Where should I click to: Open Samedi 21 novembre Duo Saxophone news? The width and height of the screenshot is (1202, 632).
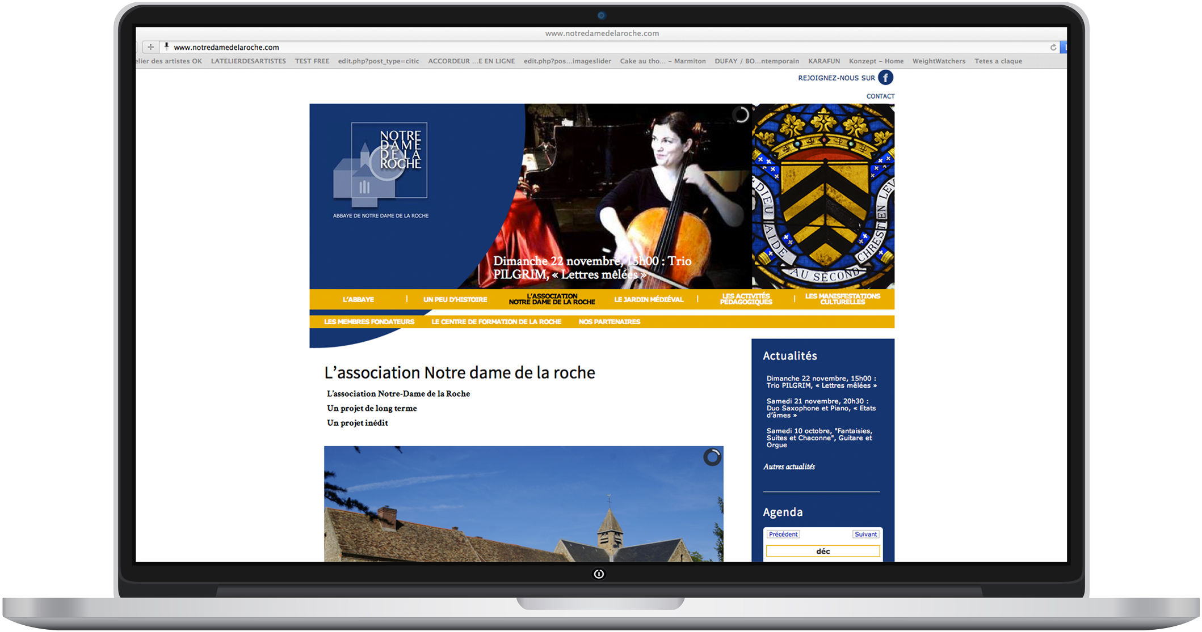point(821,408)
